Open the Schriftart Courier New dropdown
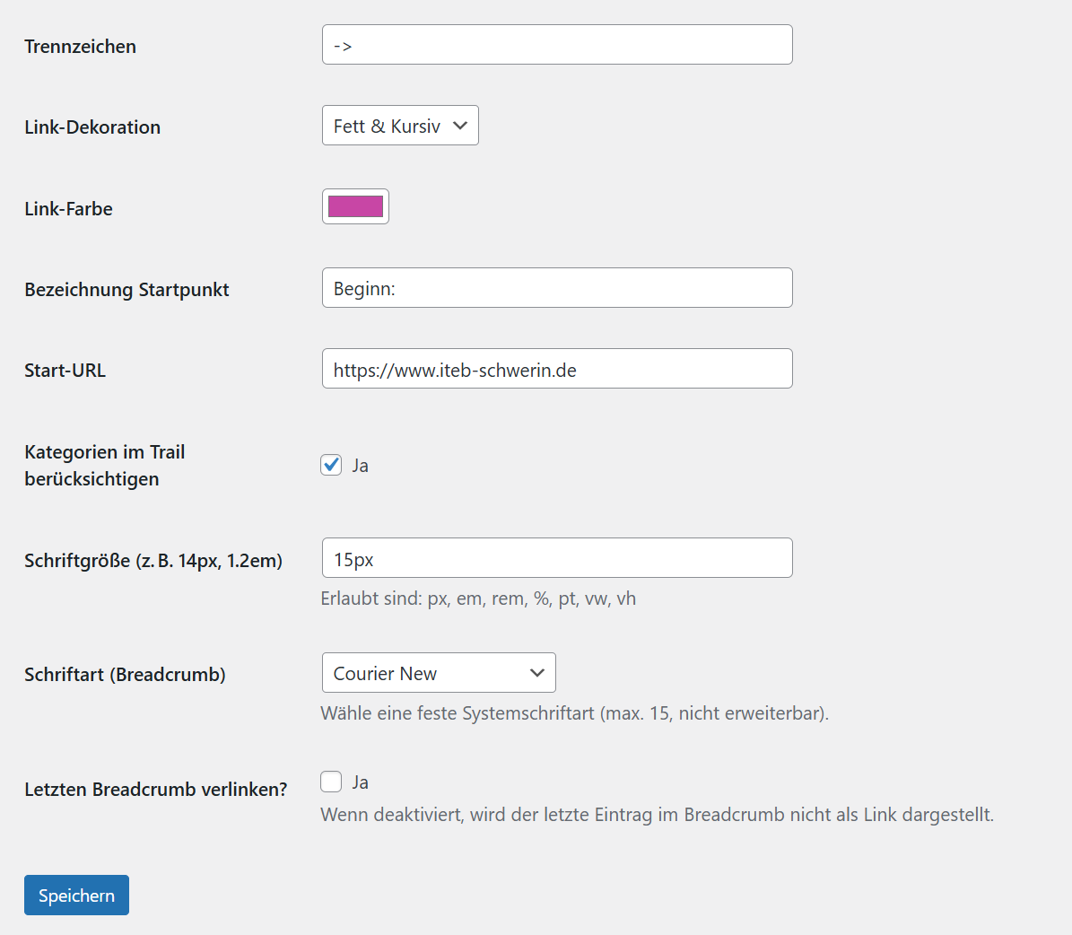This screenshot has height=935, width=1072. (x=439, y=673)
